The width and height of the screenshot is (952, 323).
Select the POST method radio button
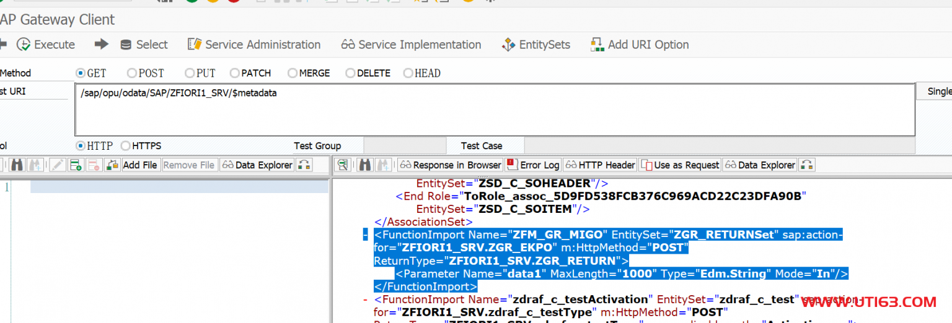(131, 73)
